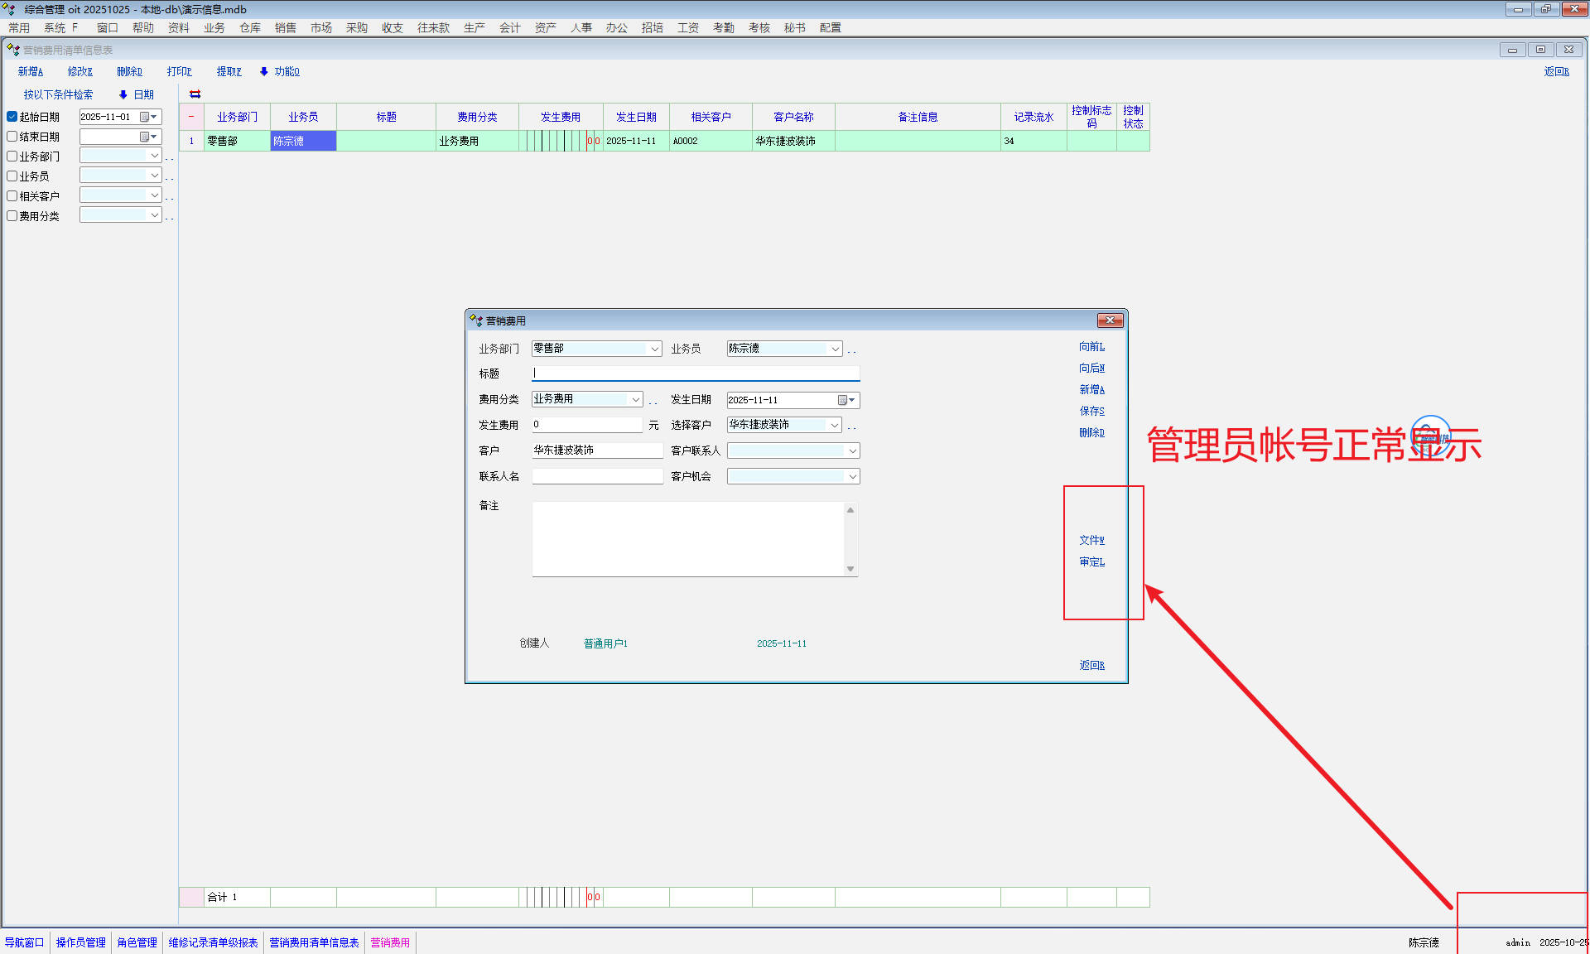Click the blue down arrow beside 日期
This screenshot has width=1590, height=954.
click(x=123, y=94)
